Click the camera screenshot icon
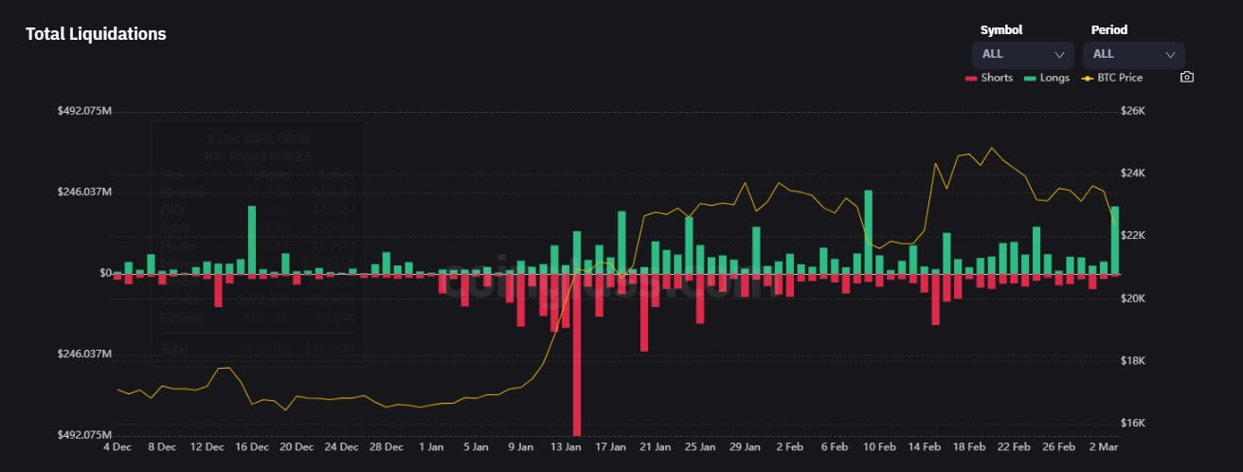The image size is (1243, 472). (1187, 78)
